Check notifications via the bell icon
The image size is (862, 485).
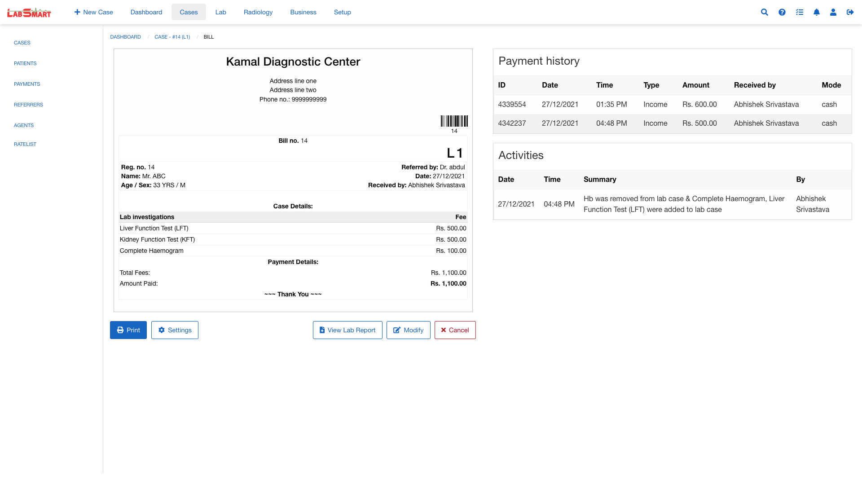(x=816, y=12)
